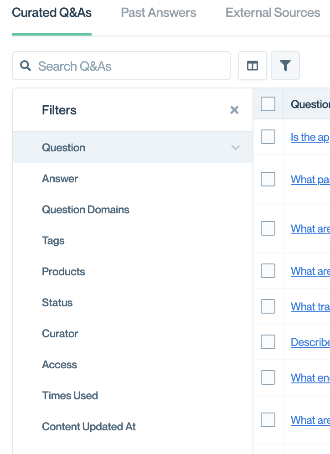Viewport: 330px width, 454px height.
Task: Open the Answer filter option
Action: coord(60,179)
